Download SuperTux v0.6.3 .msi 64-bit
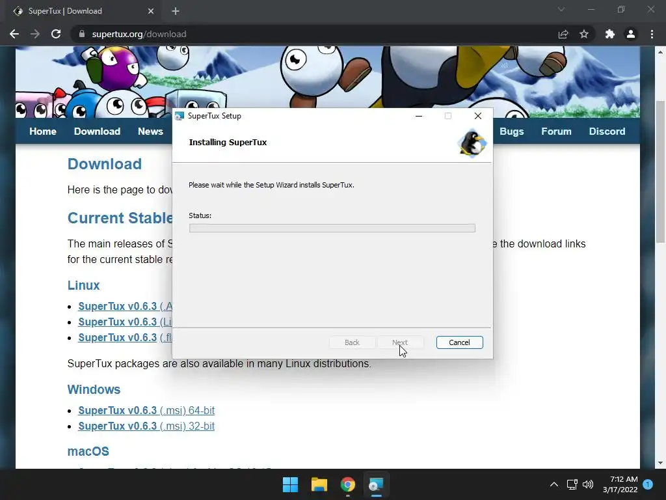The height and width of the screenshot is (500, 666). click(x=146, y=410)
